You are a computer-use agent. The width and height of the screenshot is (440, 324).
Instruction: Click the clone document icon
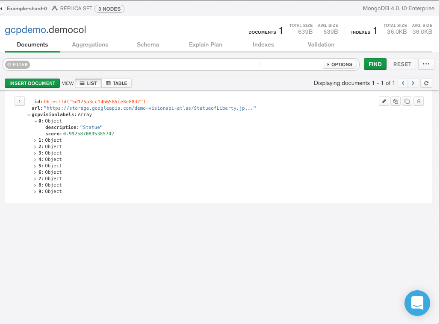[x=407, y=101]
